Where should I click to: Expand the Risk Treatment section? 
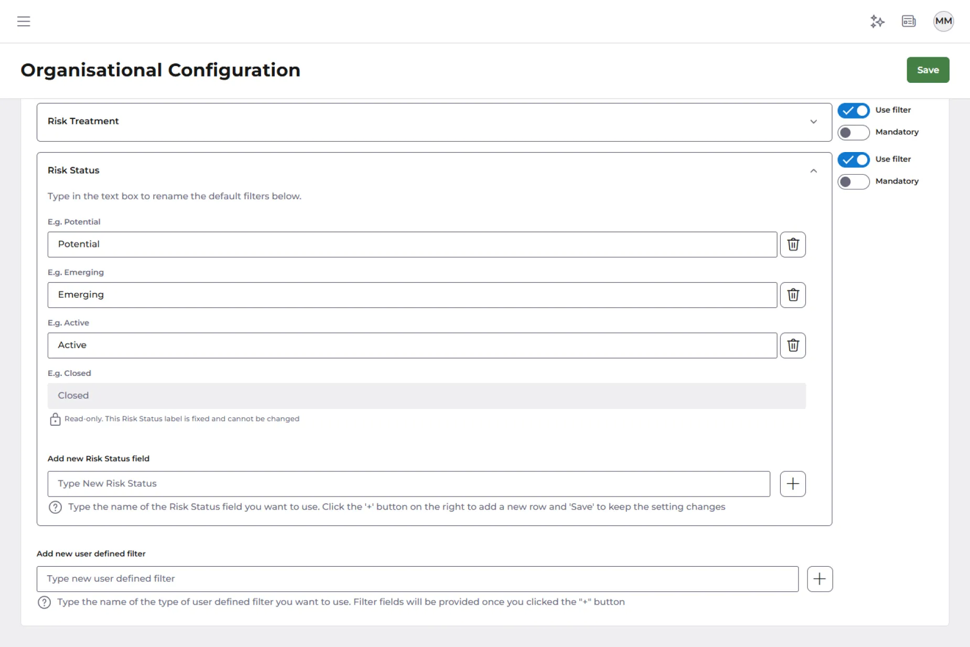click(x=813, y=122)
